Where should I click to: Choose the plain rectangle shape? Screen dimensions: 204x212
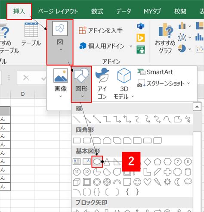[x=77, y=140]
